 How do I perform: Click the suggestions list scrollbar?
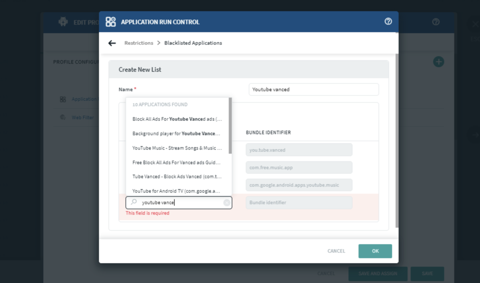230,125
